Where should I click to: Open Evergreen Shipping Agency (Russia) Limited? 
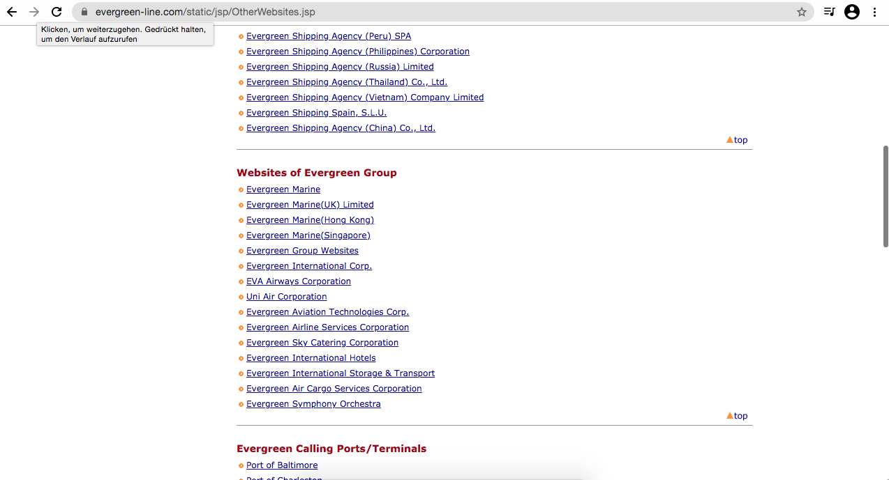point(340,67)
